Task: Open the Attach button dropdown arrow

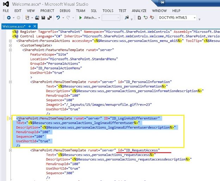Action: tap(99, 18)
